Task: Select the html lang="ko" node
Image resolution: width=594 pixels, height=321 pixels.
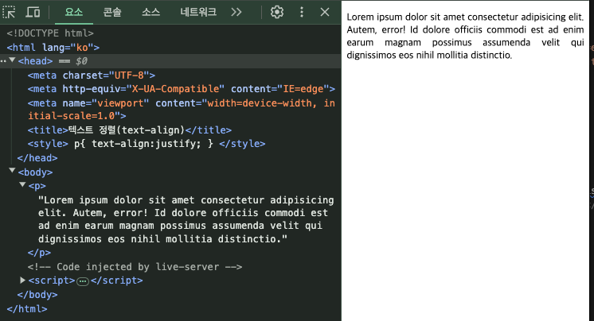Action: click(x=53, y=48)
